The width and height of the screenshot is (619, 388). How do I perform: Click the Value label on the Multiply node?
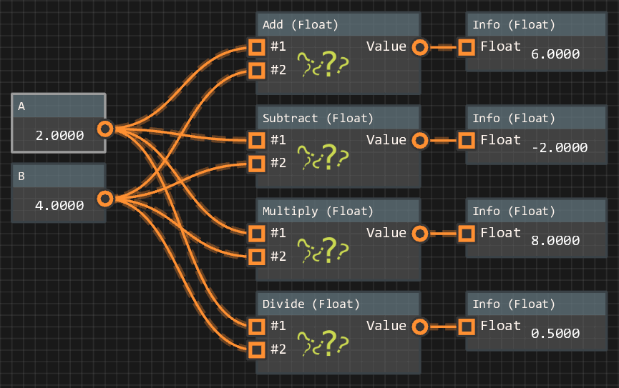point(386,233)
